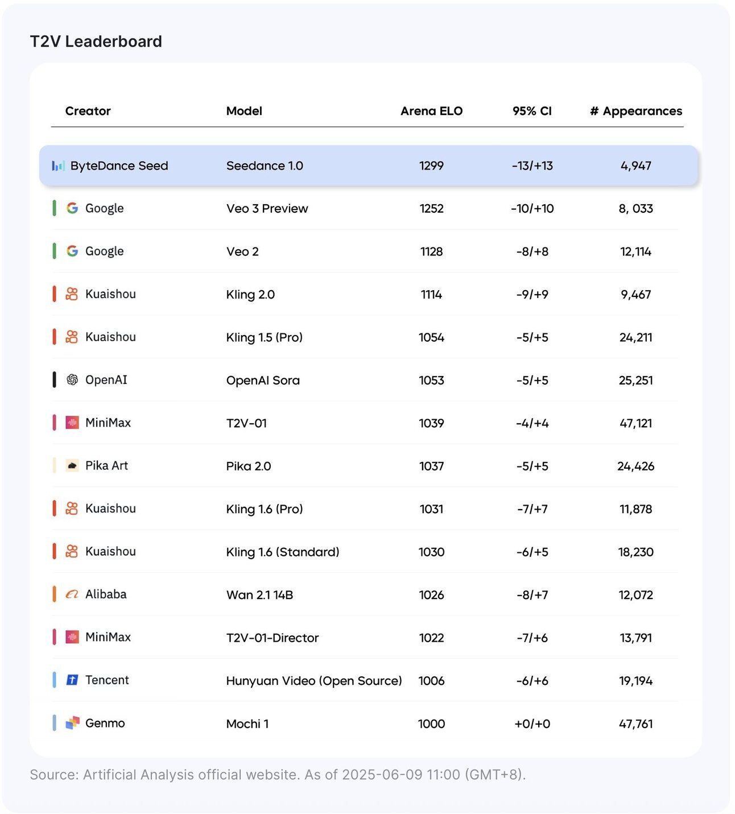This screenshot has height=814, width=735.
Task: Click the MiniMax logo beside T2V-01
Action: point(72,423)
